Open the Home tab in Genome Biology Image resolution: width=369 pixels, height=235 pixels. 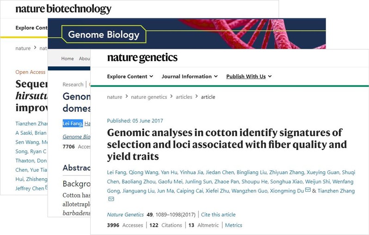tap(68, 59)
